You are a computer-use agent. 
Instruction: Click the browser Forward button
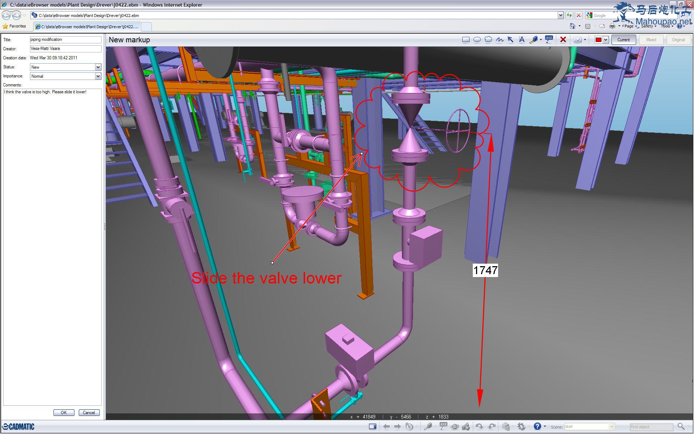[17, 15]
